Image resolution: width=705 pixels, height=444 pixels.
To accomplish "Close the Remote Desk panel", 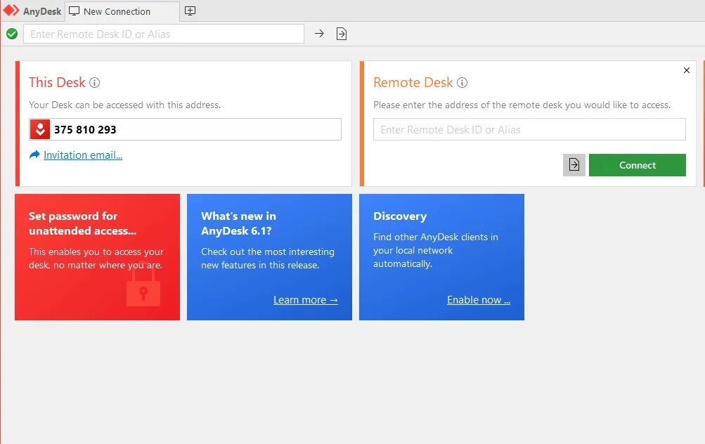I will click(x=687, y=70).
